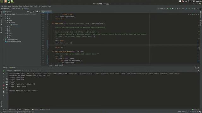Click the print console icon
This screenshot has width=202, height=113.
7,84
